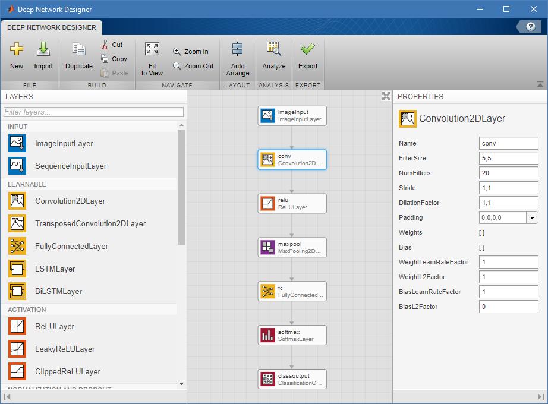The width and height of the screenshot is (548, 404).
Task: Click the New network icon
Action: (17, 49)
